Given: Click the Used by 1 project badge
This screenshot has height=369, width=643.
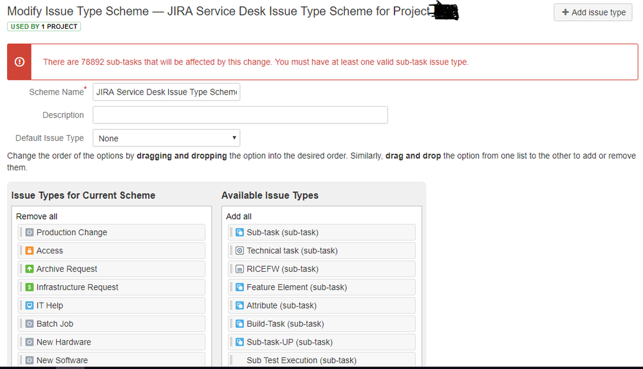Looking at the screenshot, I should click(44, 26).
